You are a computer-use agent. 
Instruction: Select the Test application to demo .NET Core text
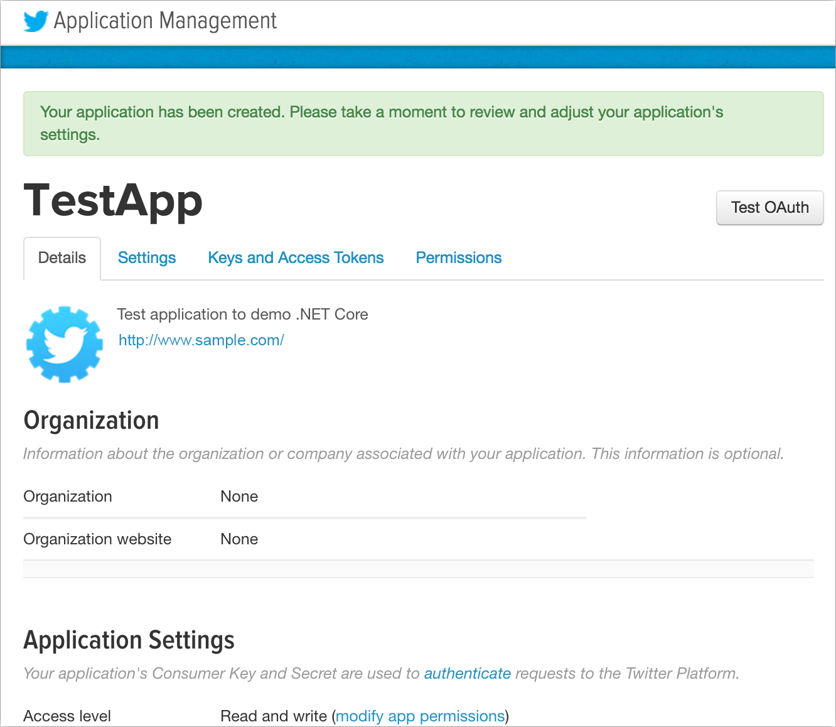click(x=243, y=315)
